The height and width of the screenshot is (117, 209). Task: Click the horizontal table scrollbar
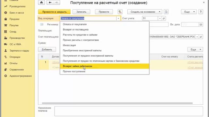coord(117,103)
